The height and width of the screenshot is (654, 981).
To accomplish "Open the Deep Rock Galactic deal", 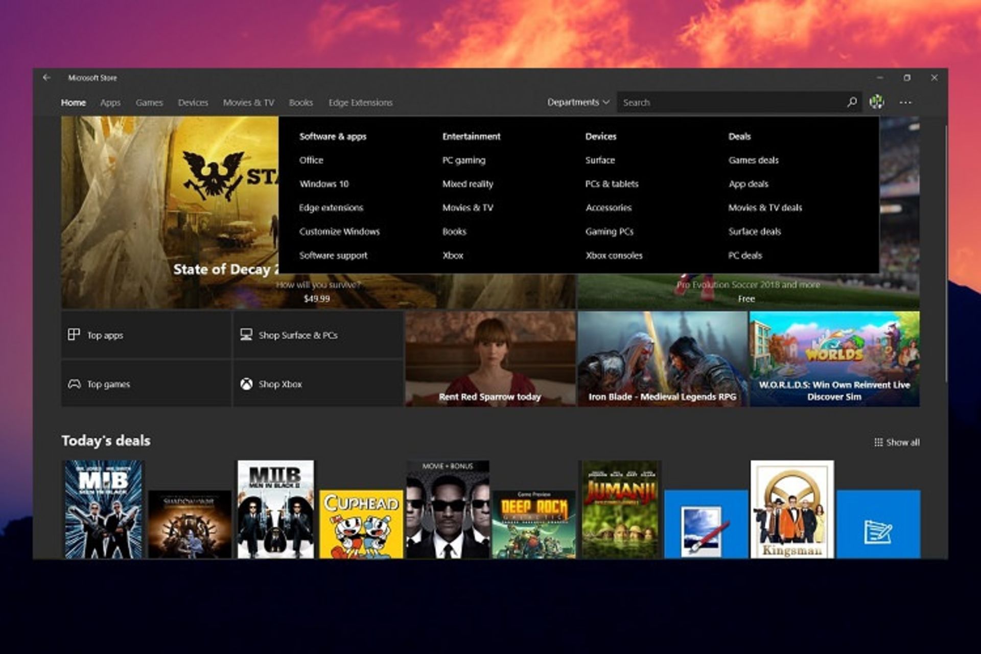I will click(534, 524).
